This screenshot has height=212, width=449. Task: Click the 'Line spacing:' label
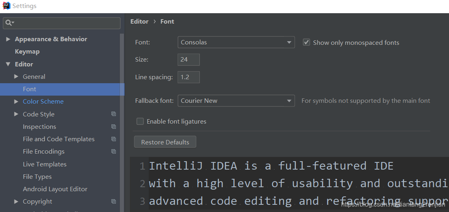(154, 77)
